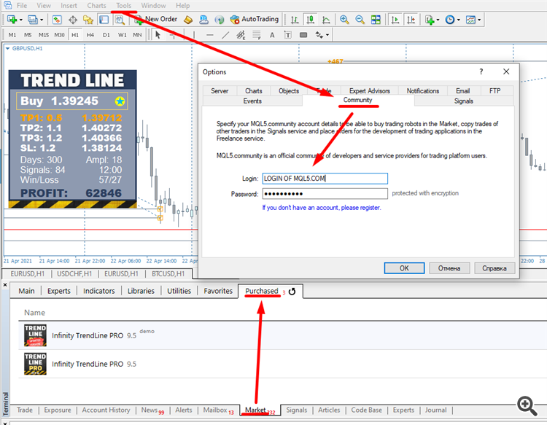Open the Profiles toolbar icon
This screenshot has width=547, height=425.
pos(32,20)
